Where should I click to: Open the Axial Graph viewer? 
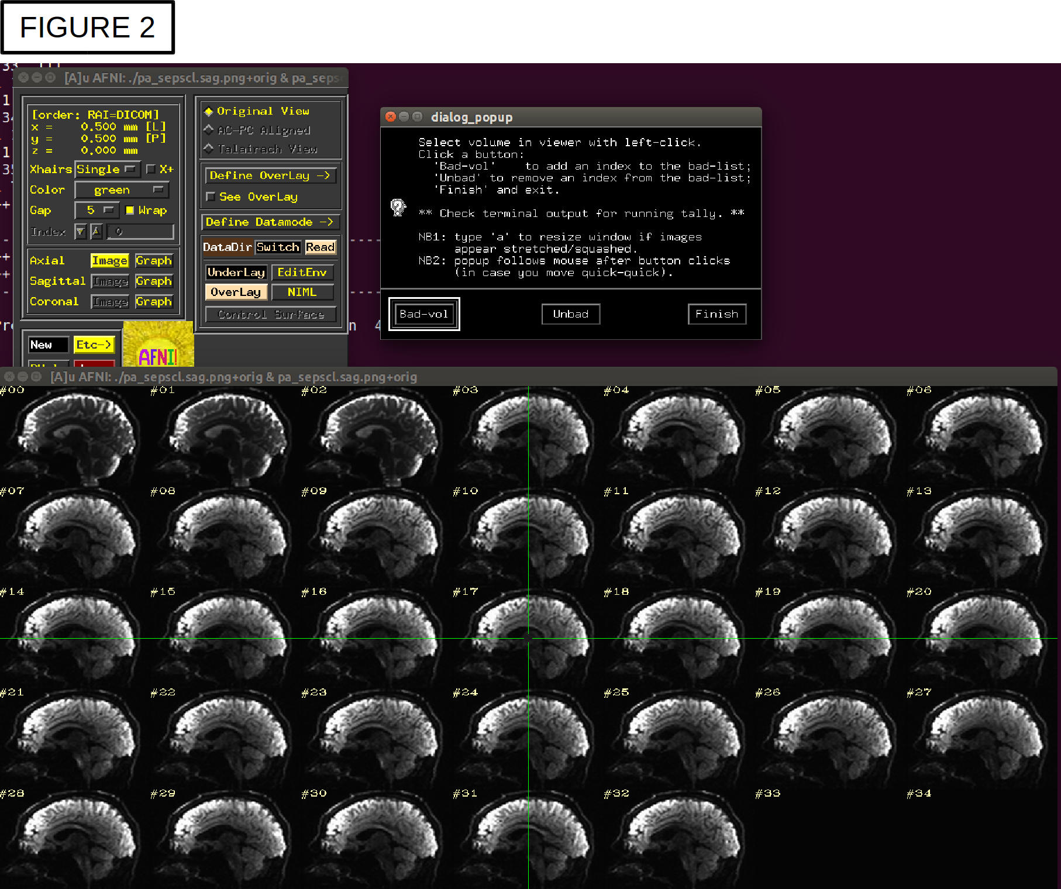[x=154, y=261]
